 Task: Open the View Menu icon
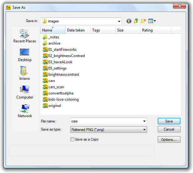[152, 21]
